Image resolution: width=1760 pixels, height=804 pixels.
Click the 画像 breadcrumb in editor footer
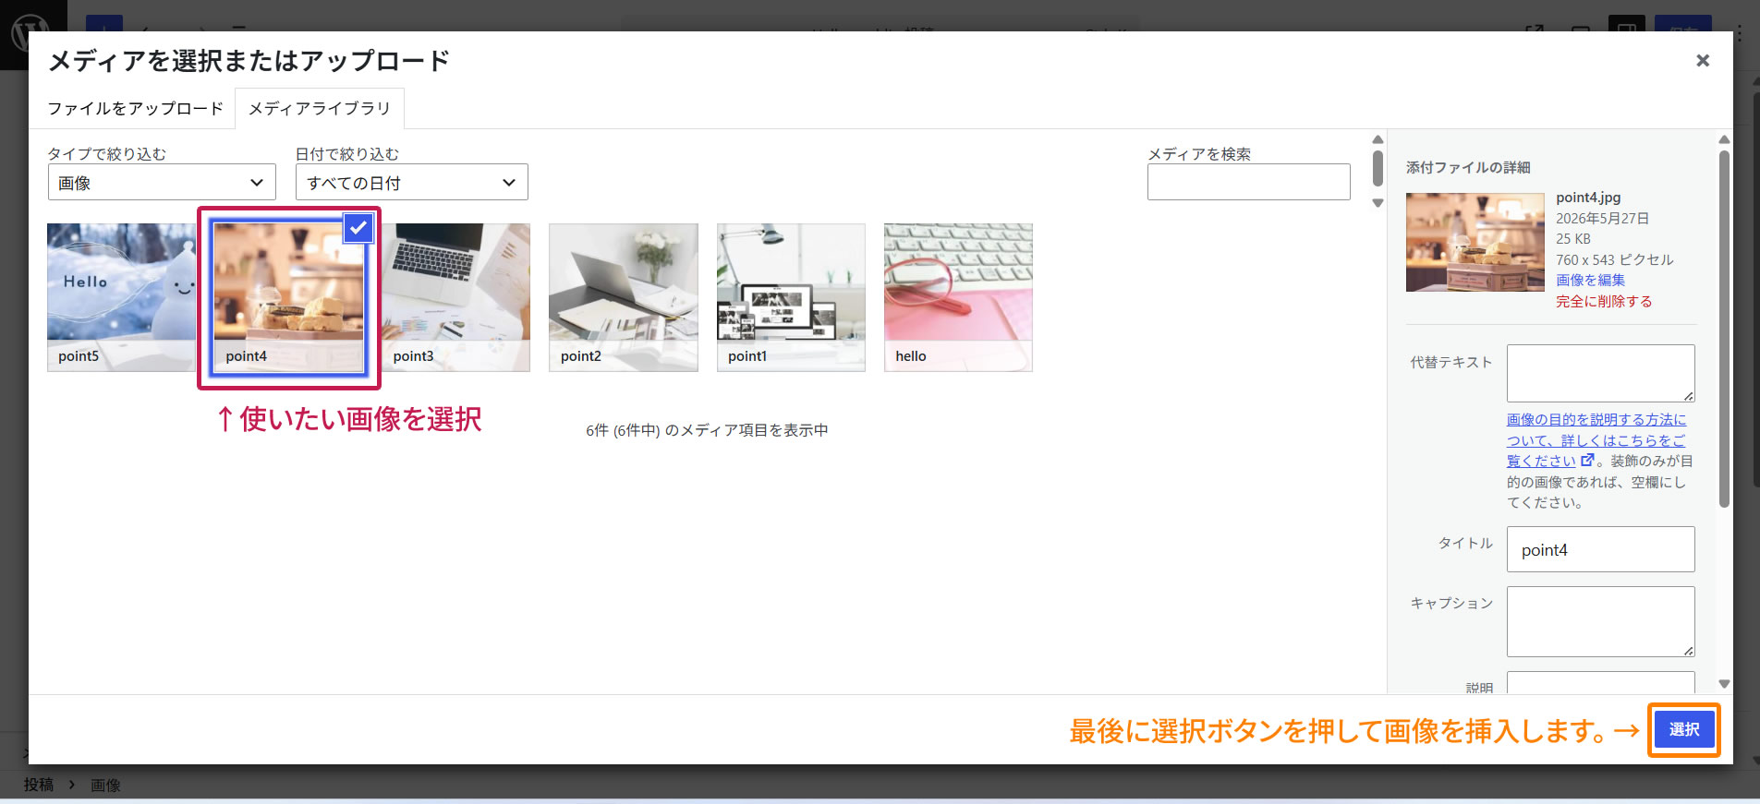point(105,785)
